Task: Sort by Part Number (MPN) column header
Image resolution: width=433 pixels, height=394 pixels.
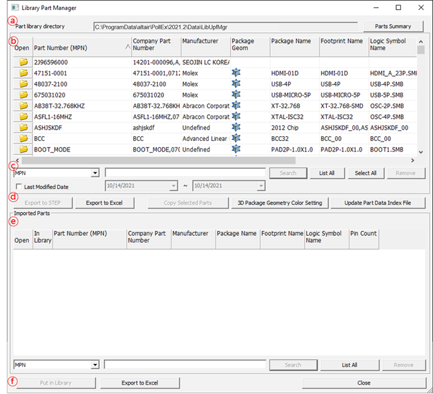Action: pyautogui.click(x=79, y=47)
